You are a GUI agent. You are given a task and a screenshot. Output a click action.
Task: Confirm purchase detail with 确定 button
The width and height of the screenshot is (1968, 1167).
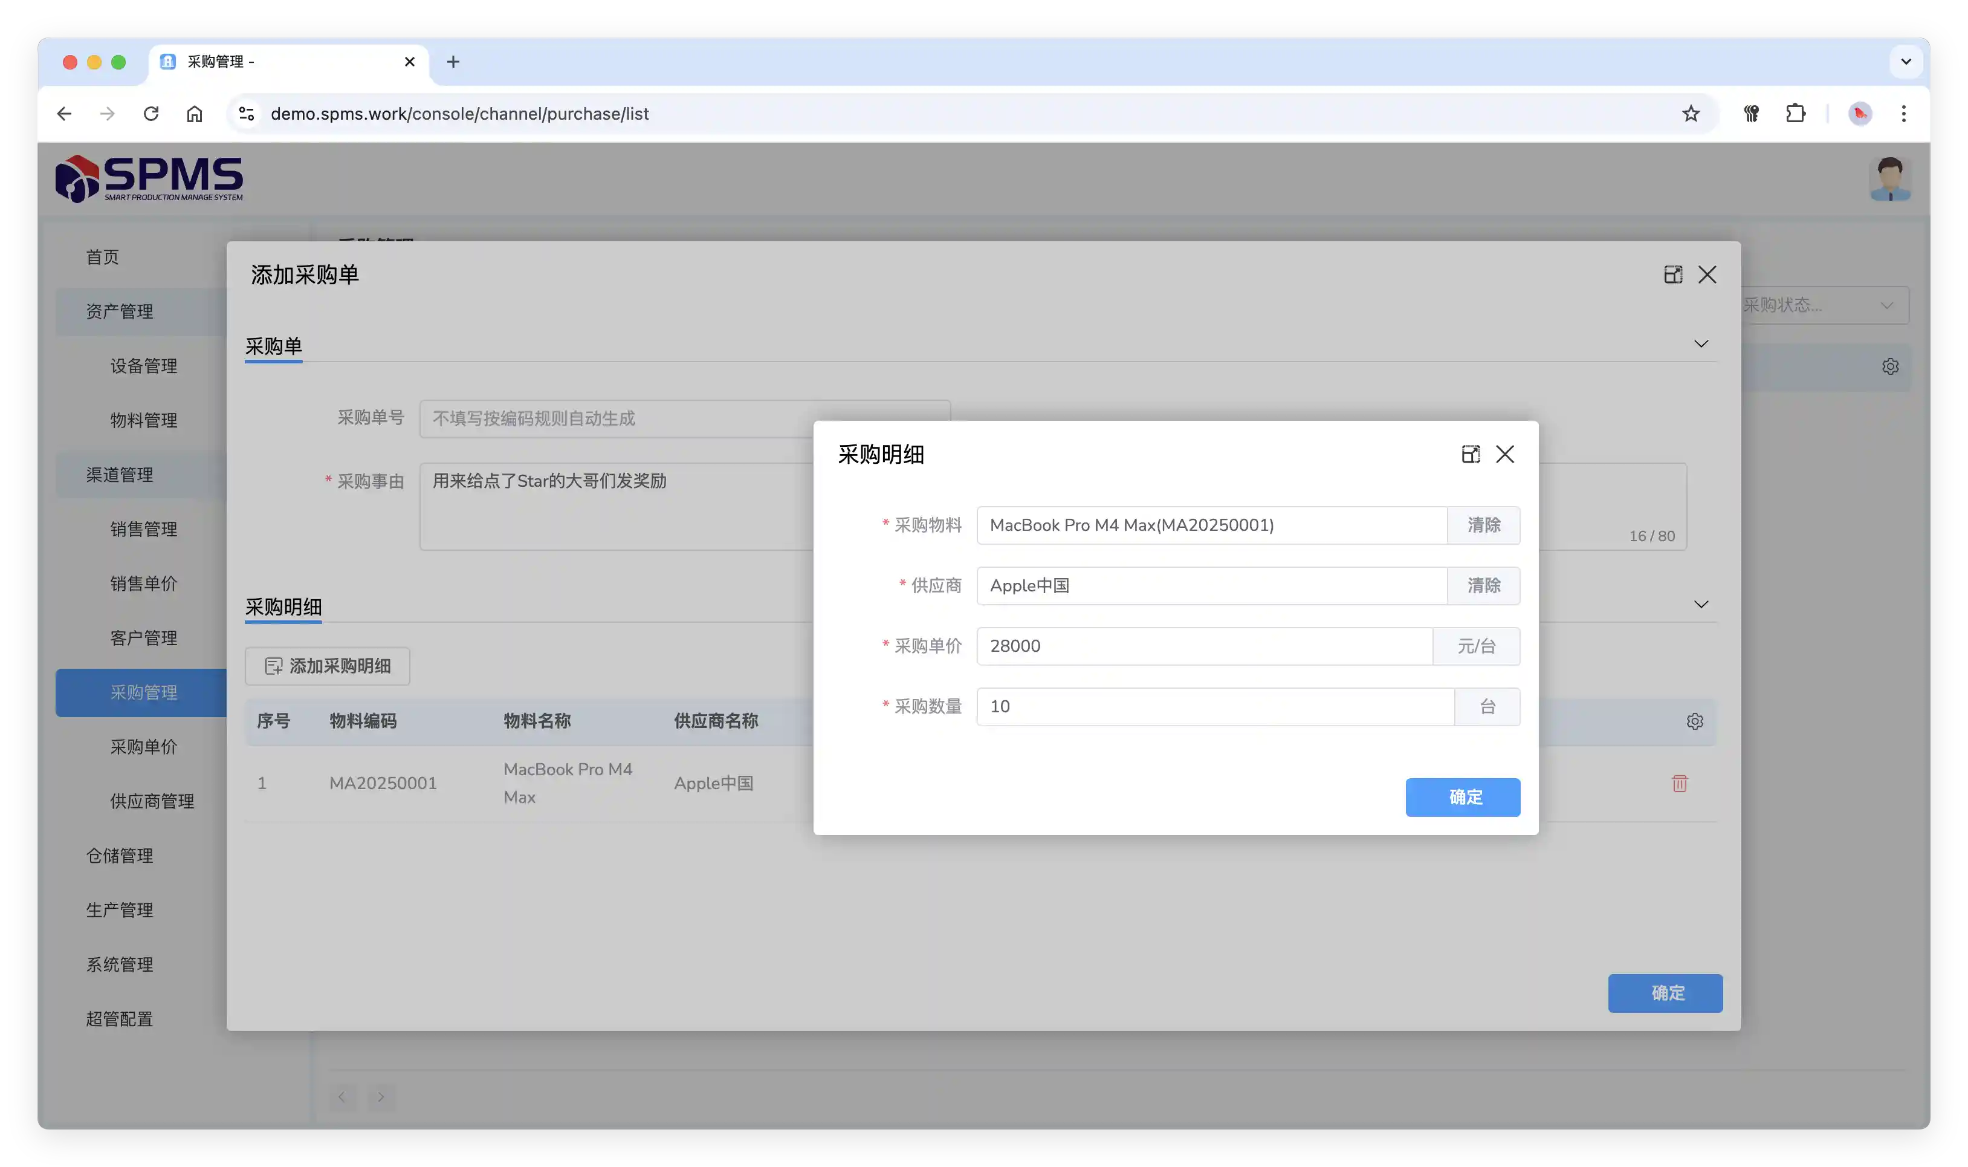click(x=1462, y=796)
